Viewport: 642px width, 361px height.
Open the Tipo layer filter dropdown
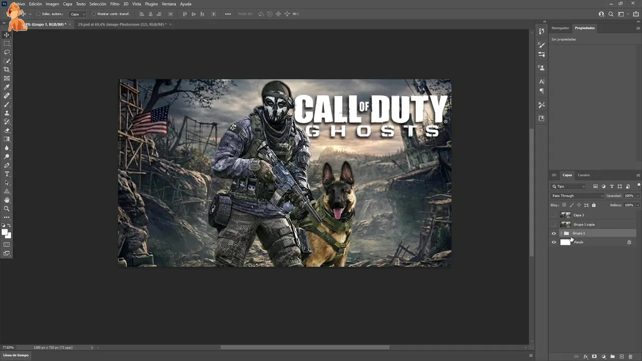(569, 187)
